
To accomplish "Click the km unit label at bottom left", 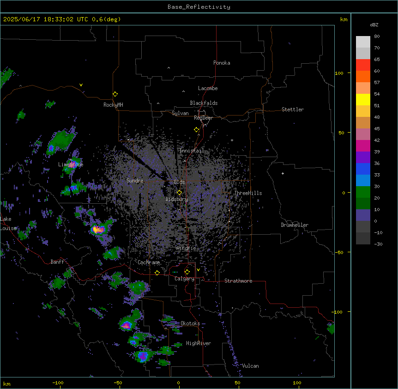I will (7, 384).
